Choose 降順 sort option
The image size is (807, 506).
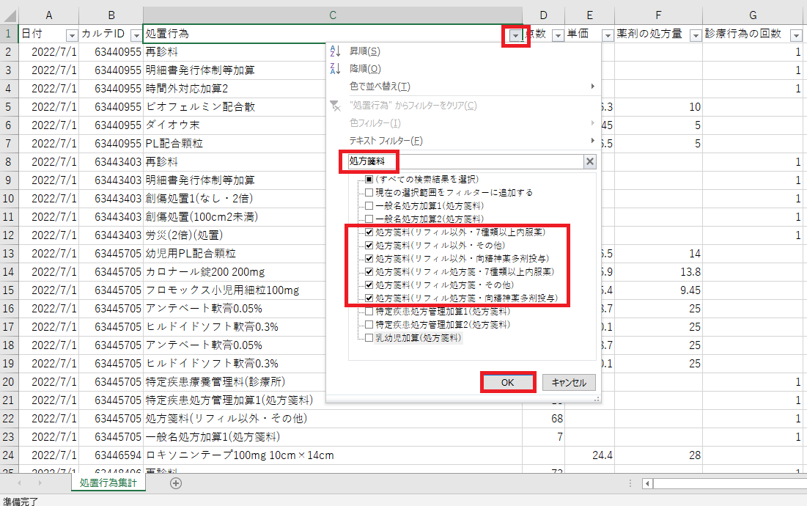point(463,68)
